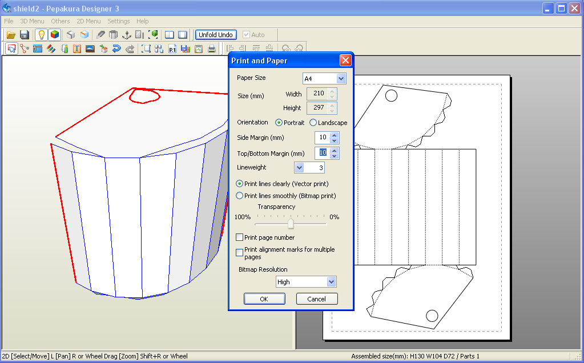
Task: Click the Save floppy disk icon
Action: click(25, 35)
